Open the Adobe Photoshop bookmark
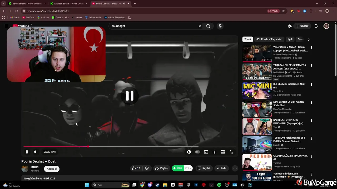The image size is (337, 189). tap(115, 18)
